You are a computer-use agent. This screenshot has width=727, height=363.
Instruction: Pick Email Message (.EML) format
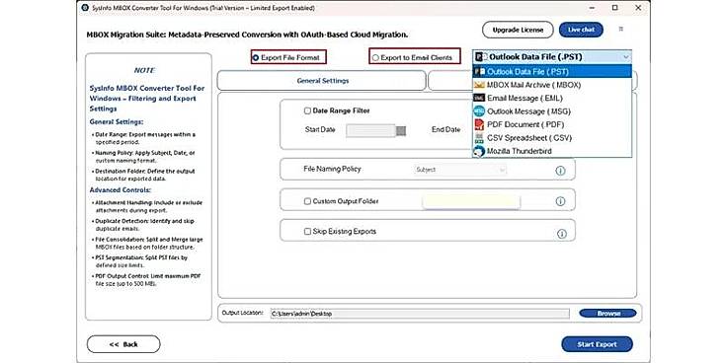pos(552,99)
